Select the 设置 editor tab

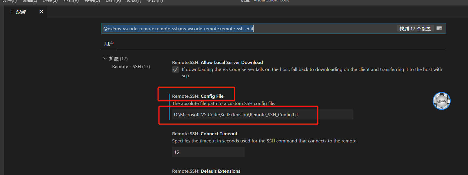26,12
